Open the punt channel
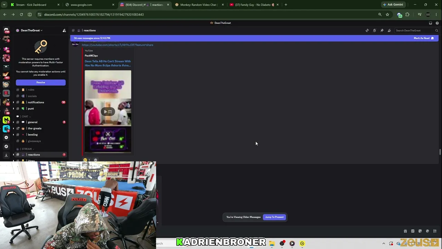The width and height of the screenshot is (442, 249). 41,109
